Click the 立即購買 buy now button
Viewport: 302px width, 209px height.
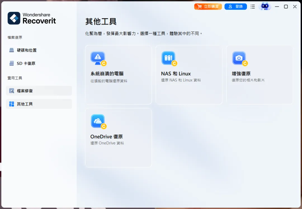tap(208, 6)
